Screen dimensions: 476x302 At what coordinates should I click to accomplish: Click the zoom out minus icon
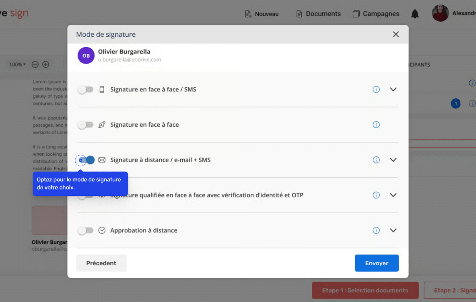click(35, 65)
